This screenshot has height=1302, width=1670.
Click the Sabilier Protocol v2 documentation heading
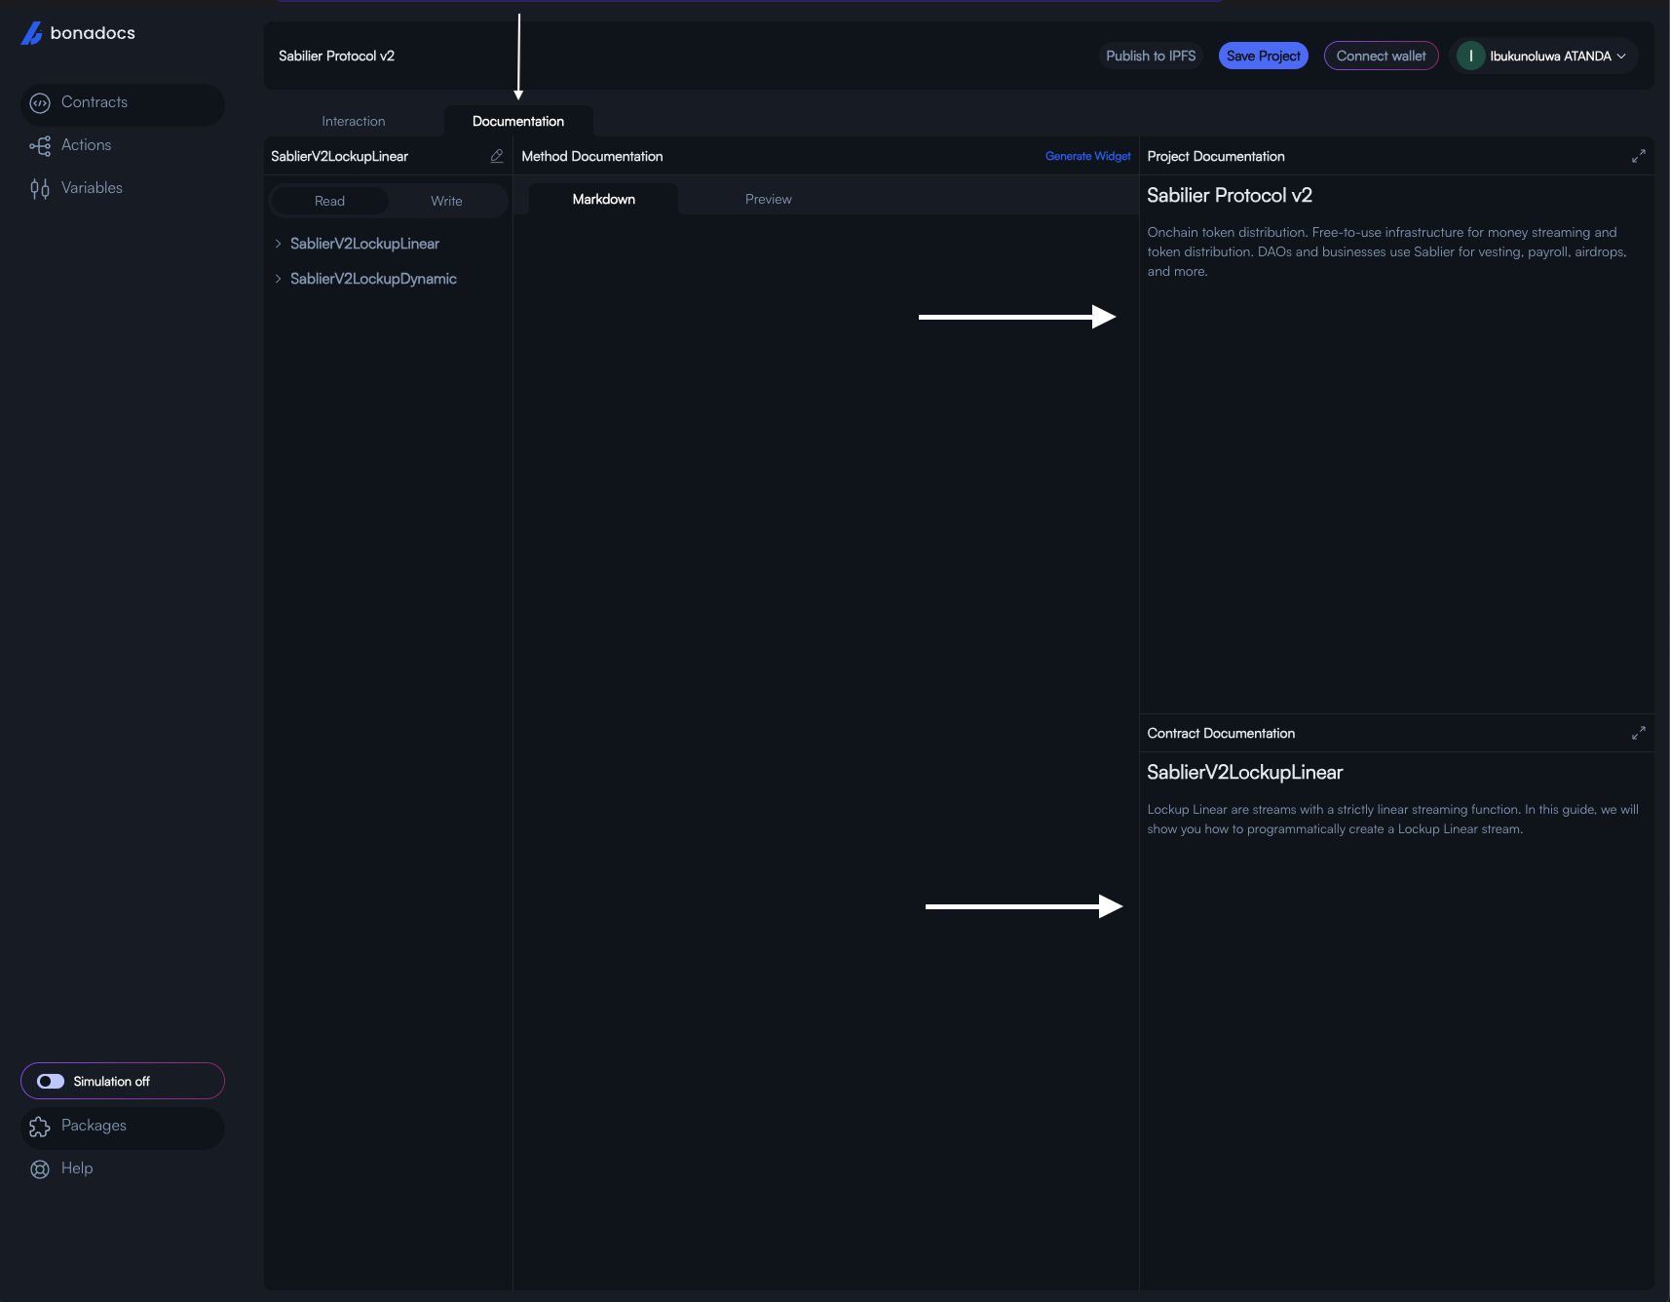1230,196
